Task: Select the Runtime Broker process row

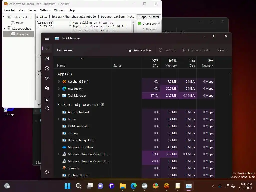Action: pos(134,175)
